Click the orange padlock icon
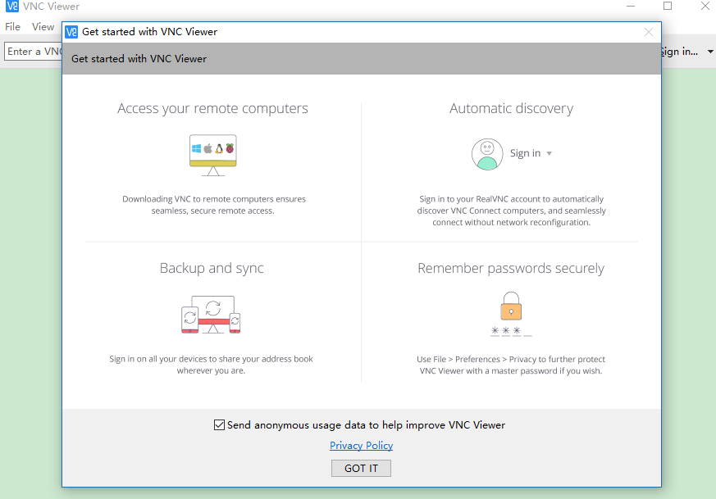Screen dimensions: 716x499 point(511,306)
